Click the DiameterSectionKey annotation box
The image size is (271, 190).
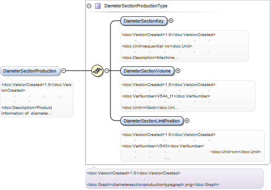point(185,46)
